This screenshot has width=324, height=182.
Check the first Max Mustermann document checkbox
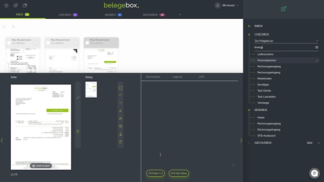point(9,42)
